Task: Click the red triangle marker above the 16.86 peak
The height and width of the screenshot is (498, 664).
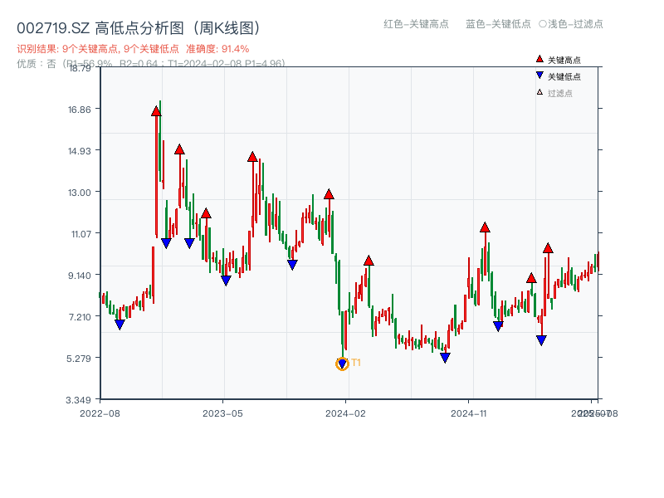Action: (x=155, y=109)
